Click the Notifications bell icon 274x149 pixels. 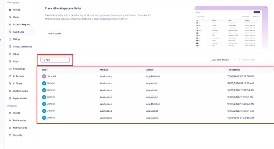coord(10,128)
